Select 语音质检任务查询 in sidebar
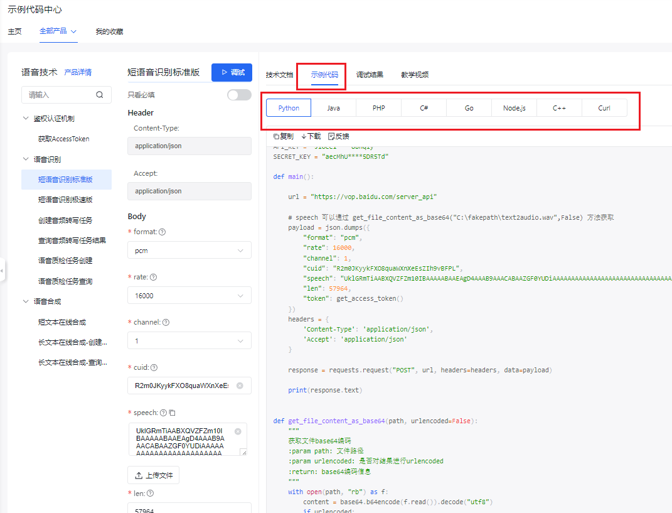The width and height of the screenshot is (672, 513). [67, 281]
